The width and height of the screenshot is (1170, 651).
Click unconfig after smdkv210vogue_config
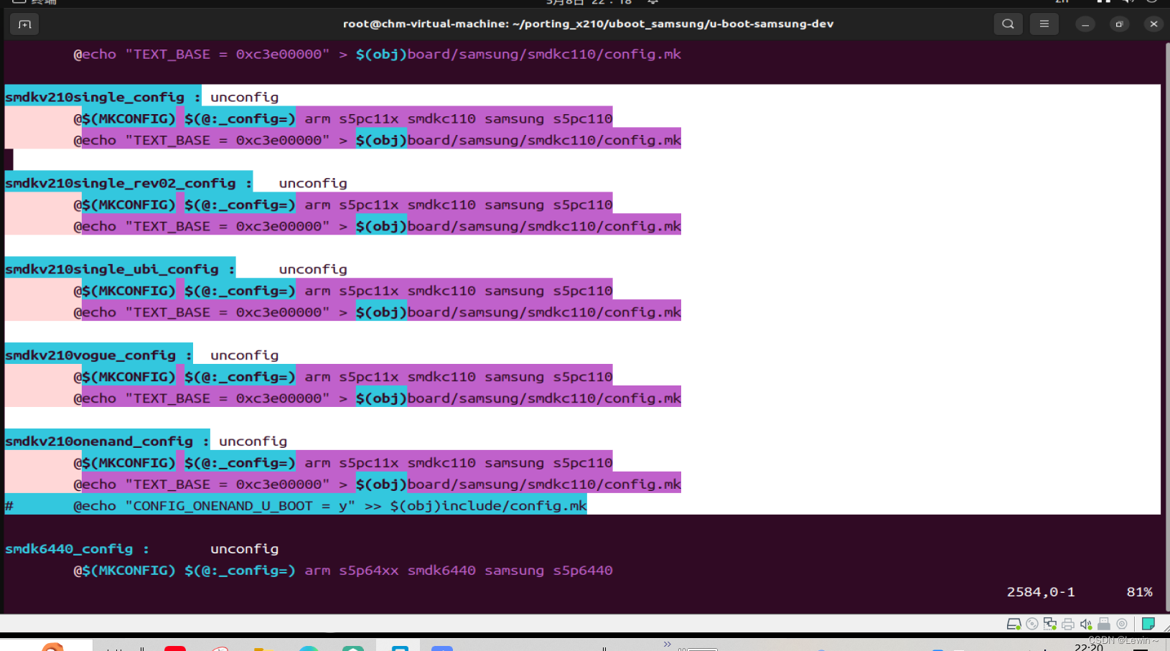click(245, 355)
